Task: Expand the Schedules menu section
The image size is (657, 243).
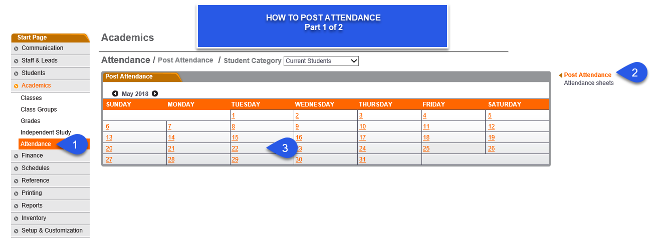Action: coord(50,168)
